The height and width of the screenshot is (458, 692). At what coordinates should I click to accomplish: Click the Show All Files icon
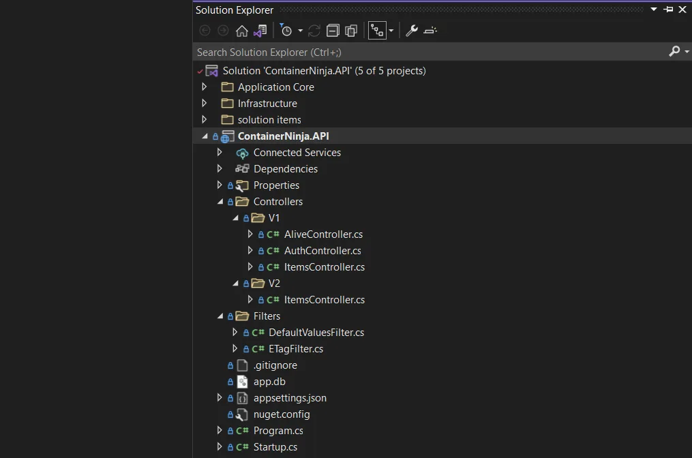(x=351, y=31)
